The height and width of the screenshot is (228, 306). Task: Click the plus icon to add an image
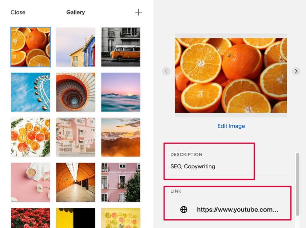coord(139,12)
